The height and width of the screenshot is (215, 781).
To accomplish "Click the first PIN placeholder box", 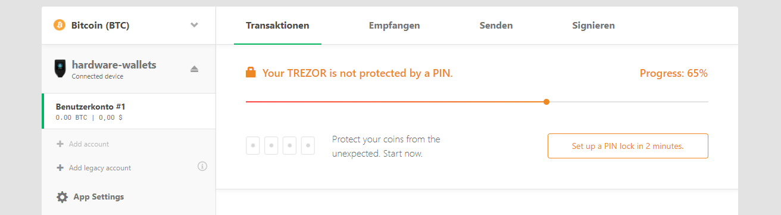I will (x=253, y=145).
